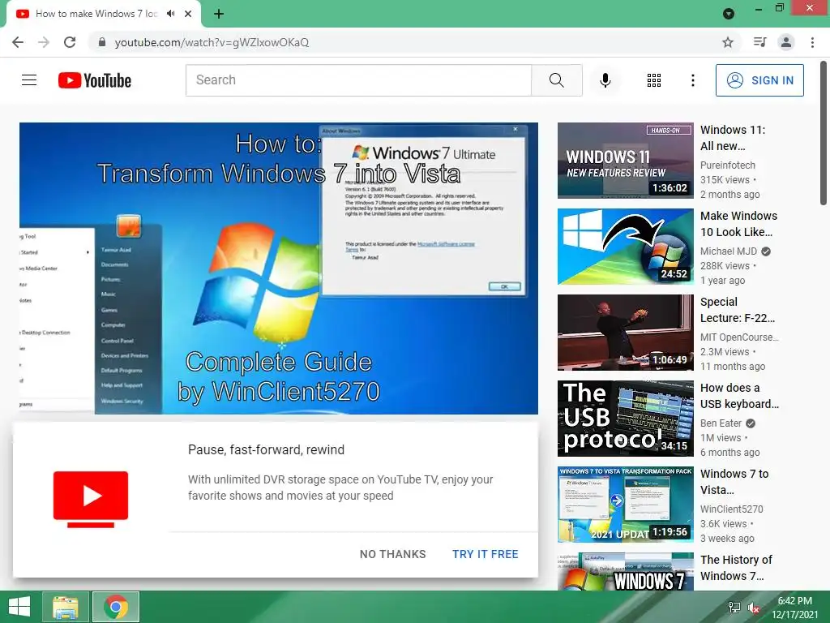Image resolution: width=830 pixels, height=623 pixels.
Task: Click "288K views" text
Action: point(725,265)
